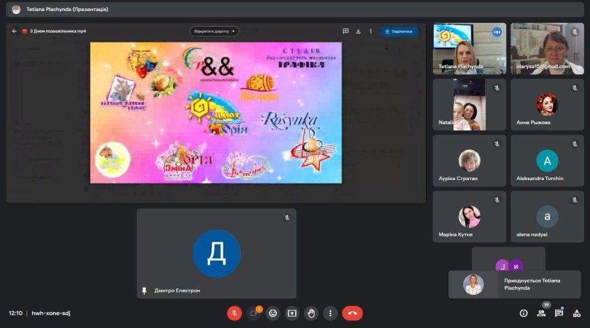This screenshot has width=590, height=328.
Task: Click the present screen icon
Action: pos(292,313)
